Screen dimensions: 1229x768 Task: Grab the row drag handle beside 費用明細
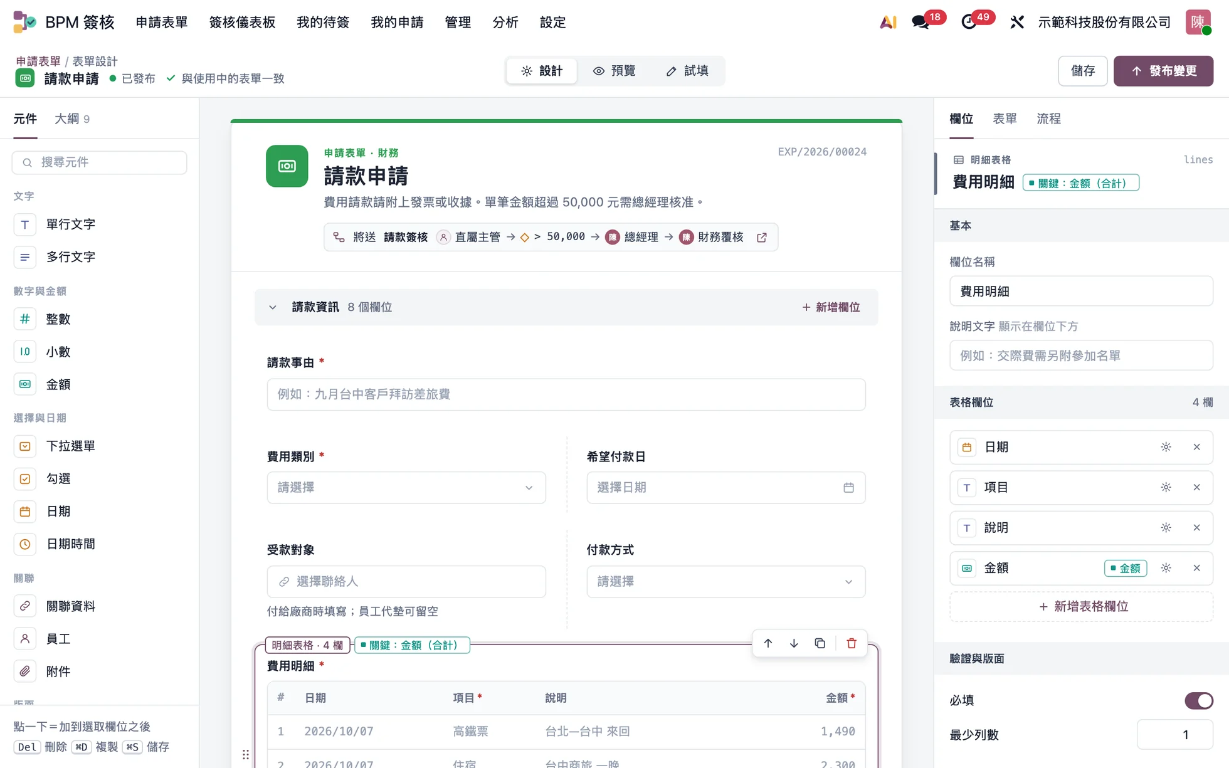coord(245,754)
